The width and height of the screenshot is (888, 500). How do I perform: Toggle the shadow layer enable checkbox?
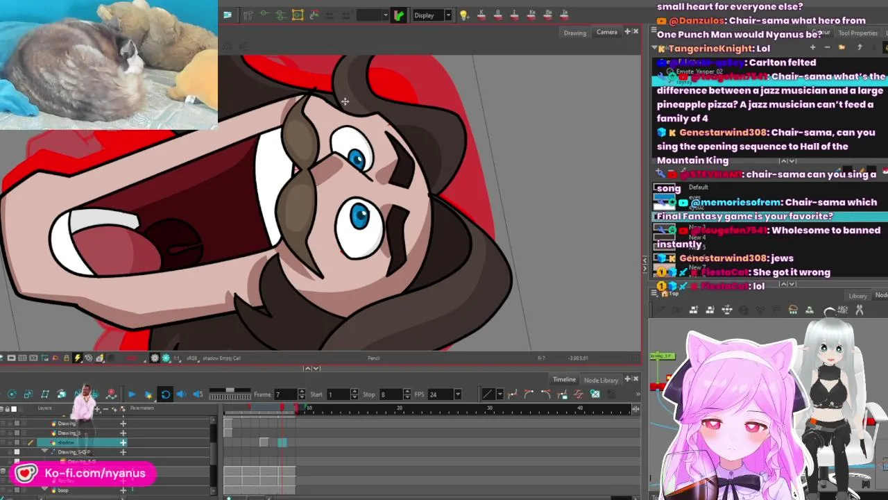click(17, 442)
